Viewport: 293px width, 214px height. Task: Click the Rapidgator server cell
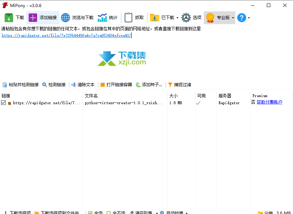point(229,103)
